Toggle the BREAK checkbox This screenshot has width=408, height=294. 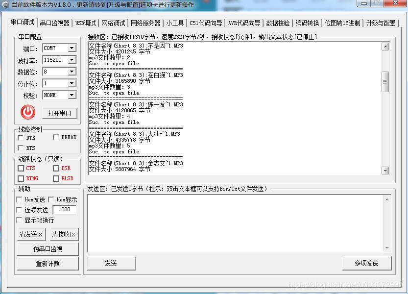[x=56, y=137]
